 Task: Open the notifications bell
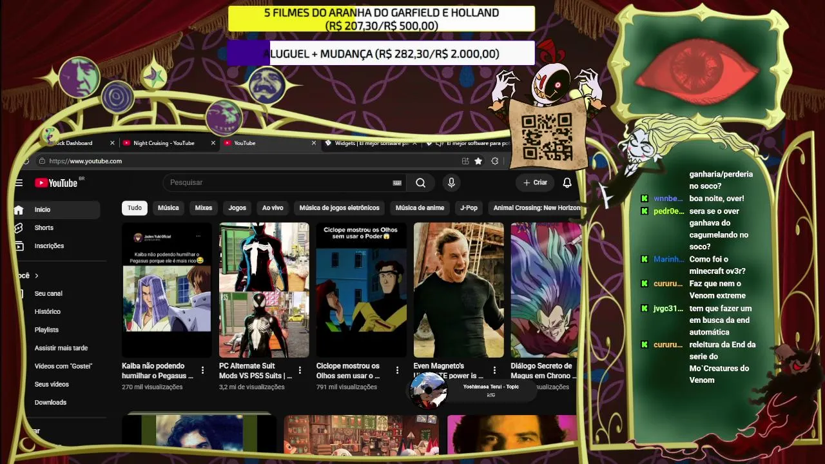(x=567, y=183)
